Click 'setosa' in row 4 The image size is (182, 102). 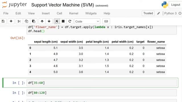coord(160,72)
